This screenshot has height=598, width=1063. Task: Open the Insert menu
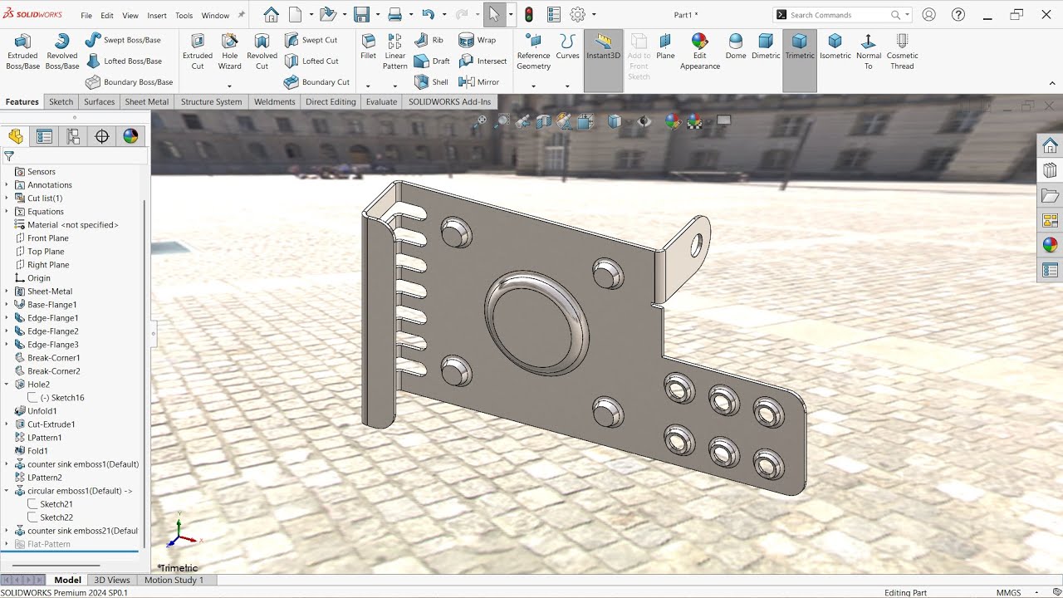coord(157,15)
